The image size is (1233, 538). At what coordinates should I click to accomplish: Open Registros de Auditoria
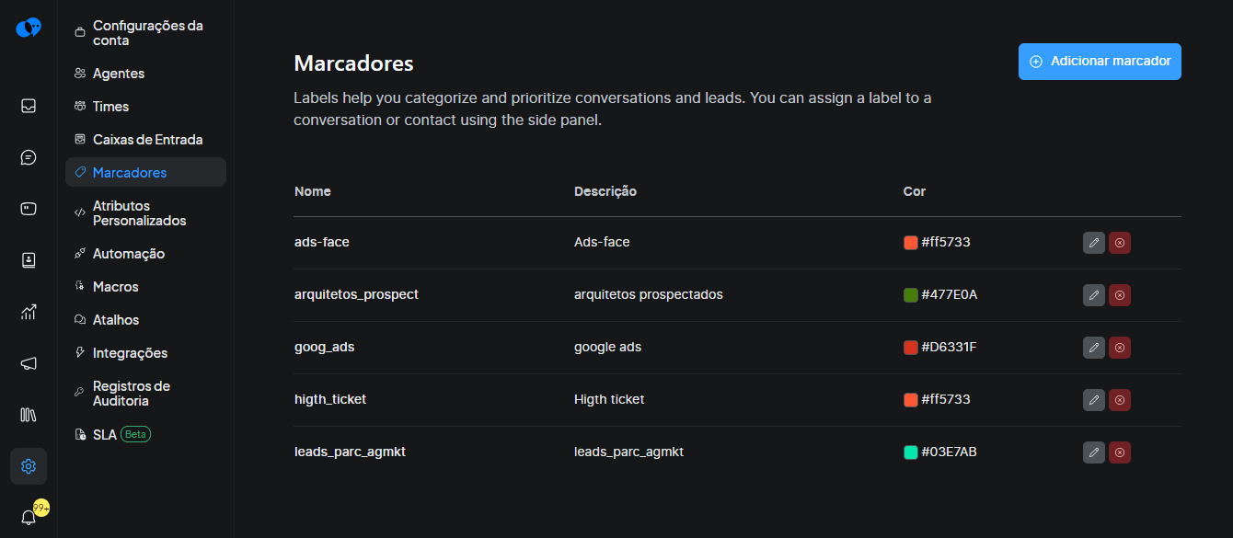point(131,394)
